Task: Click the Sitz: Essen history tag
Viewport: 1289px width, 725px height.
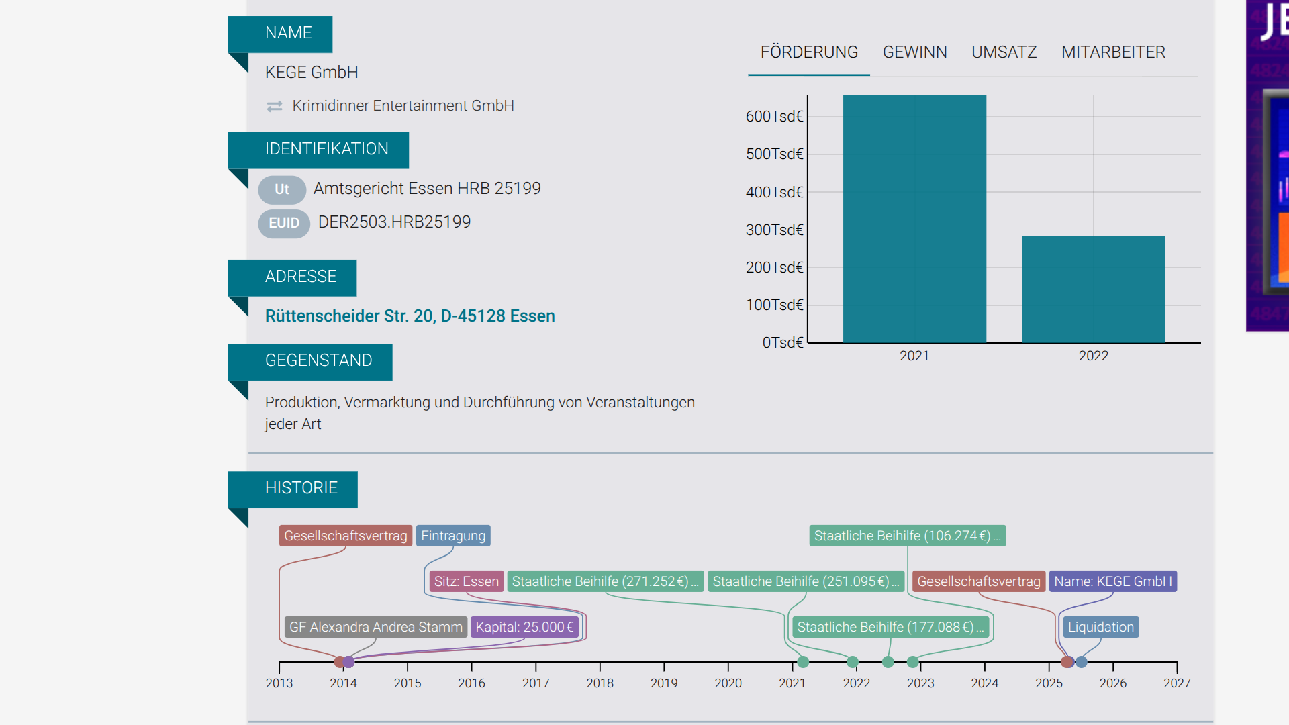Action: (x=466, y=581)
